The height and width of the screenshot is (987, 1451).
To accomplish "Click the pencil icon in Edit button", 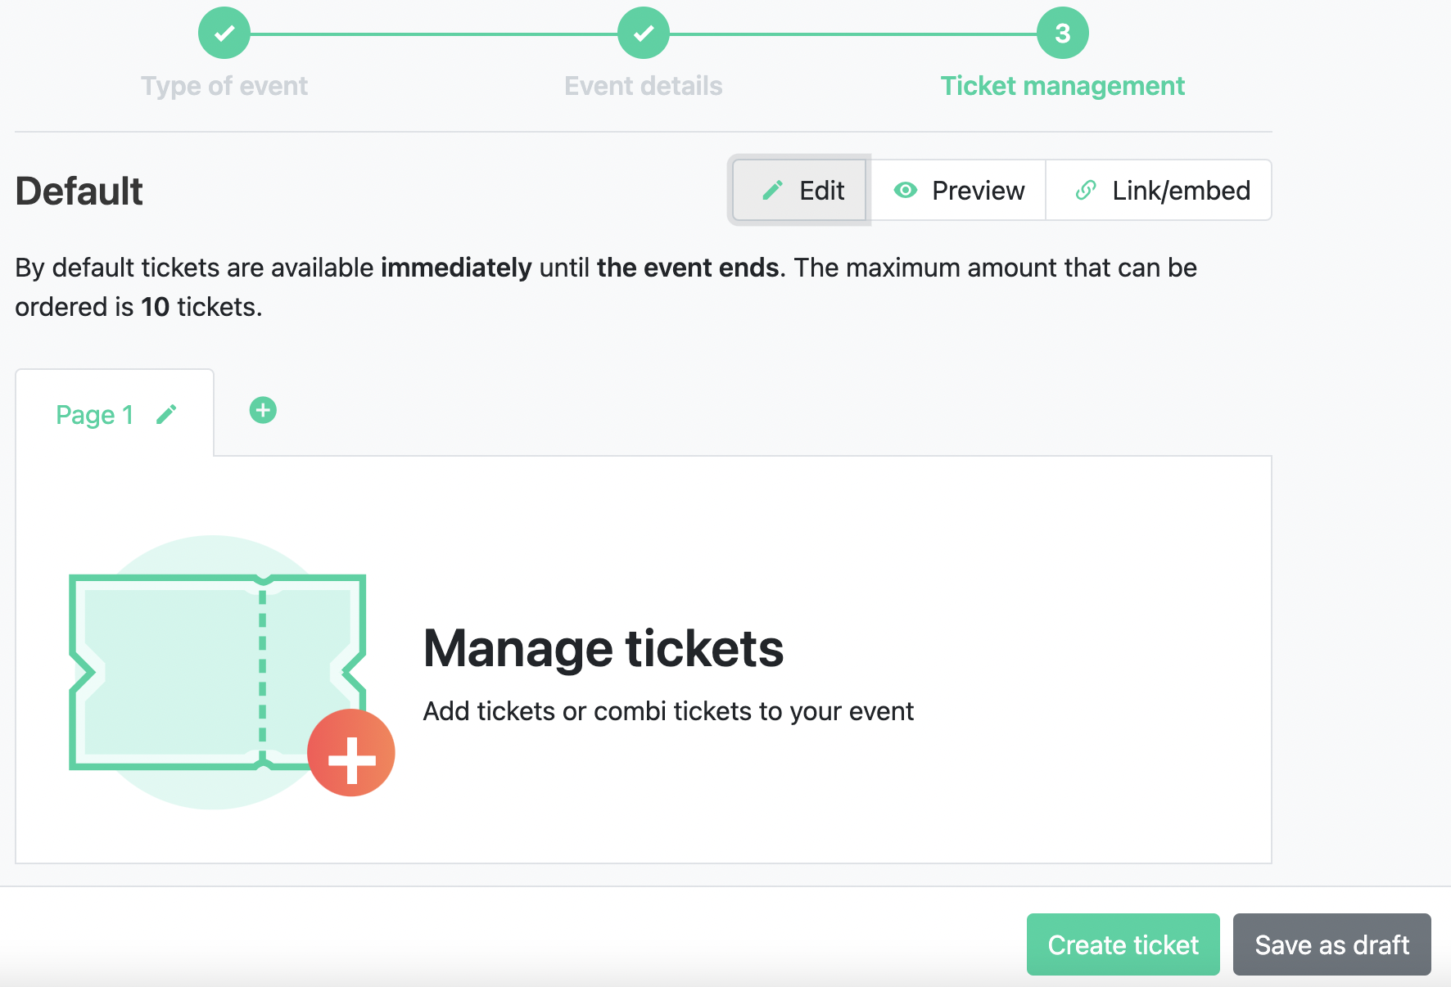I will (x=772, y=191).
